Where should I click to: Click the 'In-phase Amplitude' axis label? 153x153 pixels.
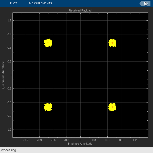pyautogui.click(x=80, y=144)
